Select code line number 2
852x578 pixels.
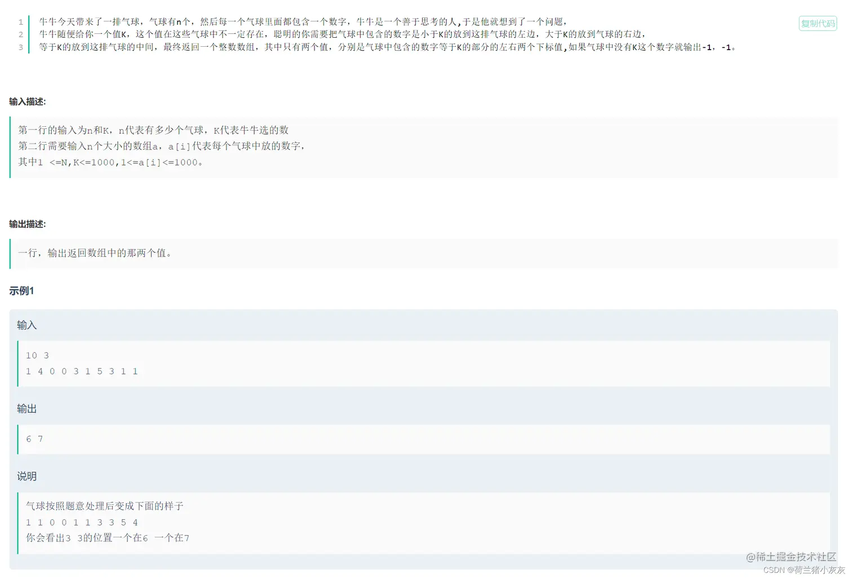(x=21, y=34)
